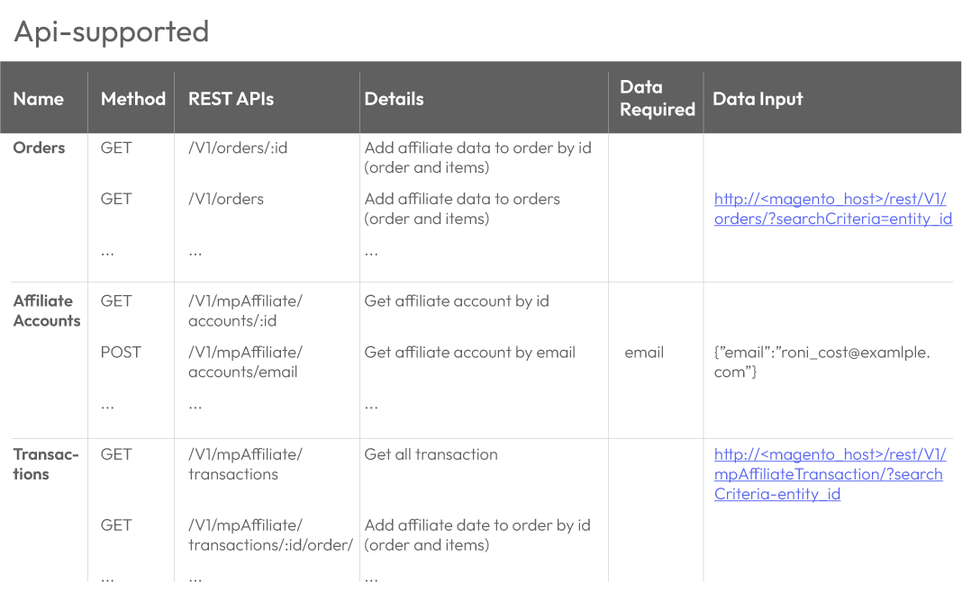Select GET method for Get all transaction
This screenshot has height=591, width=962.
tap(116, 454)
